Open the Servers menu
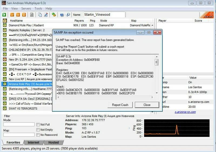 point(26,9)
